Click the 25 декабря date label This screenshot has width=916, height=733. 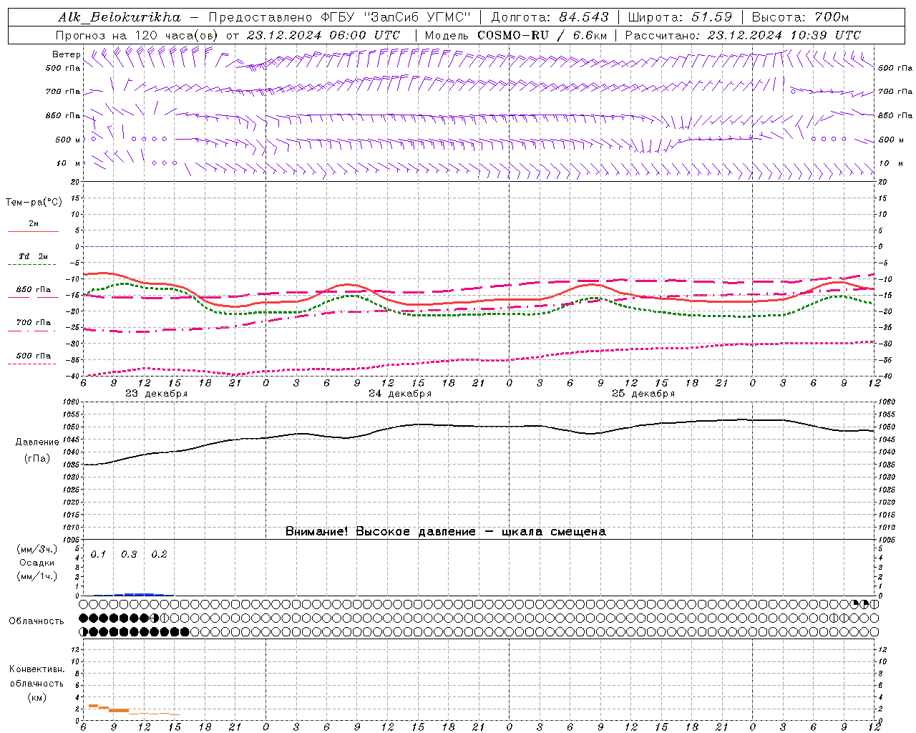(x=643, y=394)
